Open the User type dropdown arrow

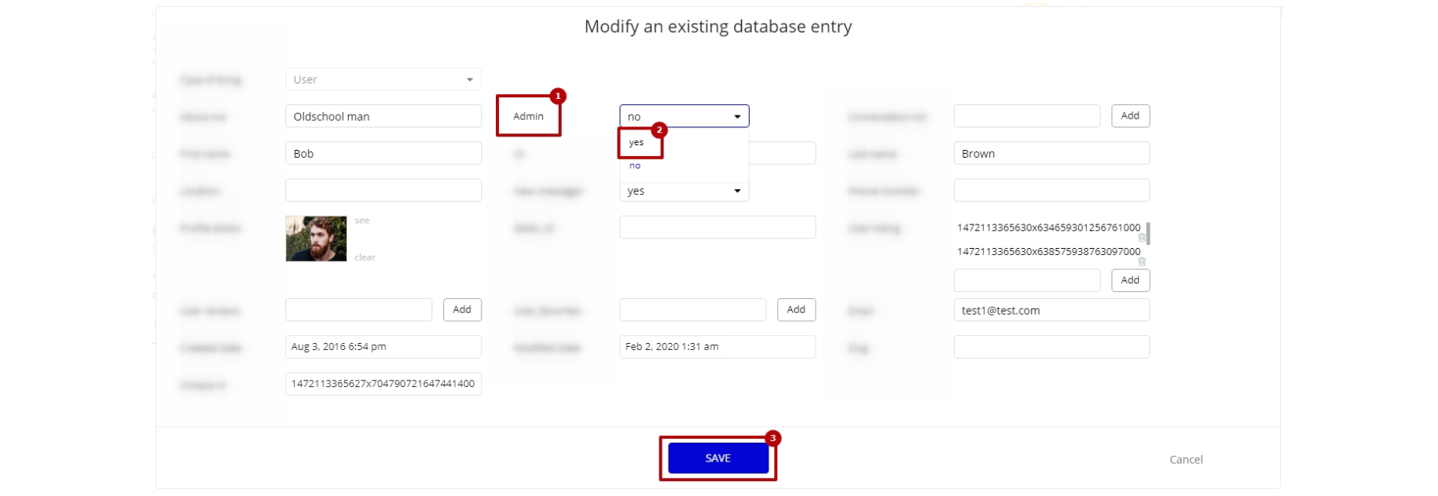[x=470, y=79]
